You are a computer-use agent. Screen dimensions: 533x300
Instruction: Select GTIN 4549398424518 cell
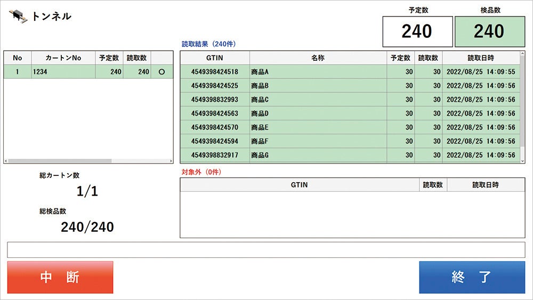point(215,72)
